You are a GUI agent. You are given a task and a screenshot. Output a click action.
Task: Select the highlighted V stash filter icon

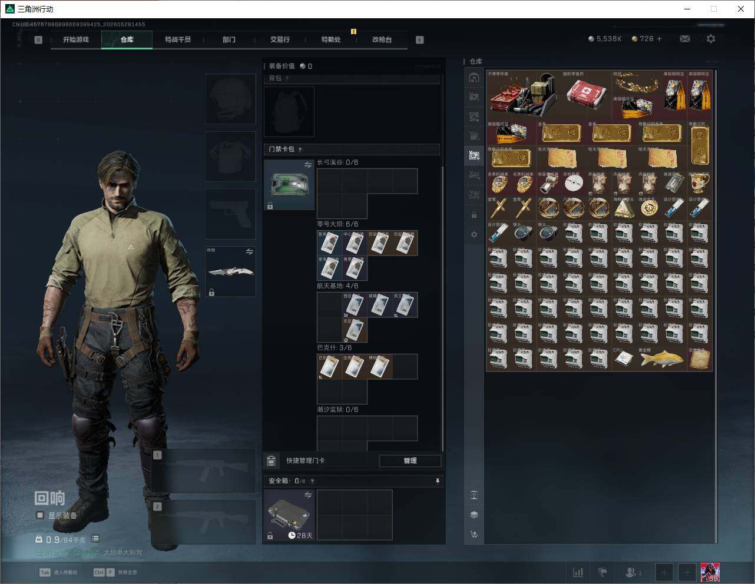pyautogui.click(x=474, y=155)
